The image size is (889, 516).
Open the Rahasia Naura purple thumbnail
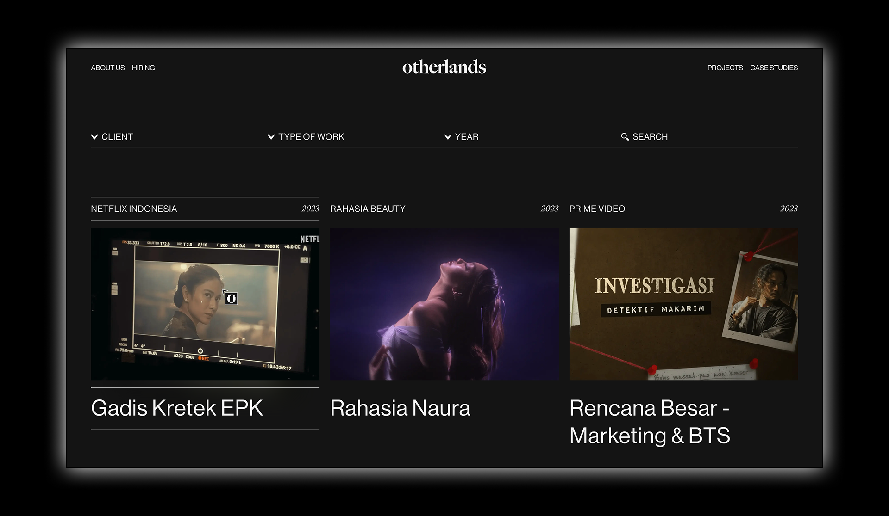tap(444, 304)
